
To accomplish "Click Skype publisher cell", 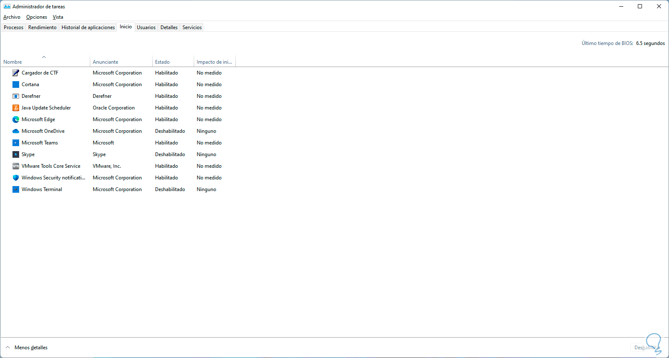I will (x=99, y=154).
